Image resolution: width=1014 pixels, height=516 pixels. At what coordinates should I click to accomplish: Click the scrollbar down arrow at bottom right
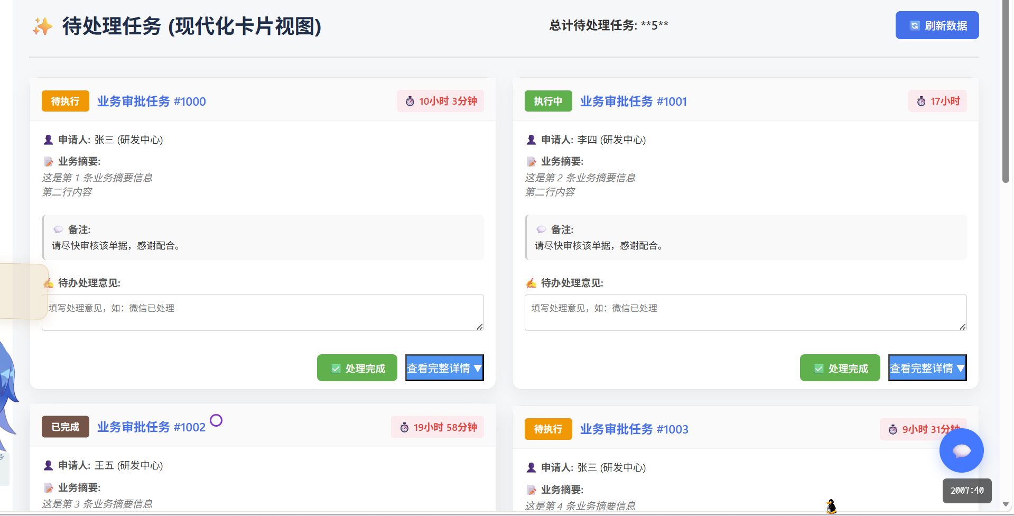click(1006, 504)
